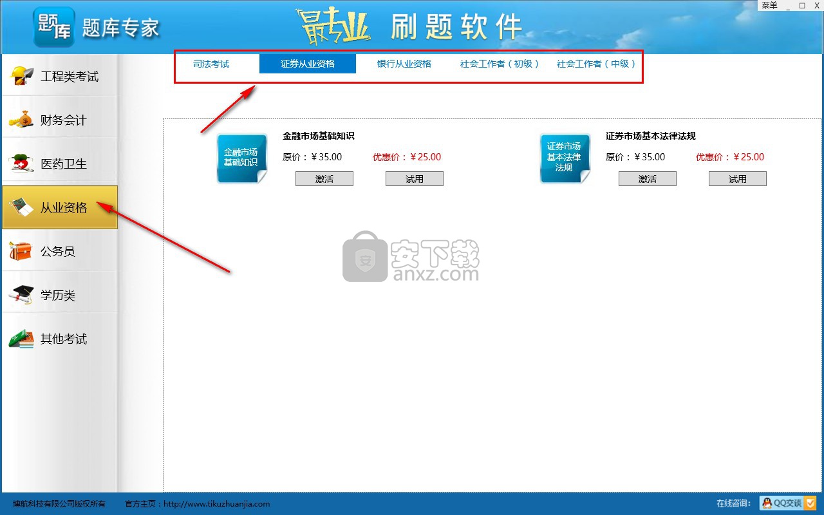Click the 从业资格 notebook icon
824x515 pixels.
tap(21, 207)
